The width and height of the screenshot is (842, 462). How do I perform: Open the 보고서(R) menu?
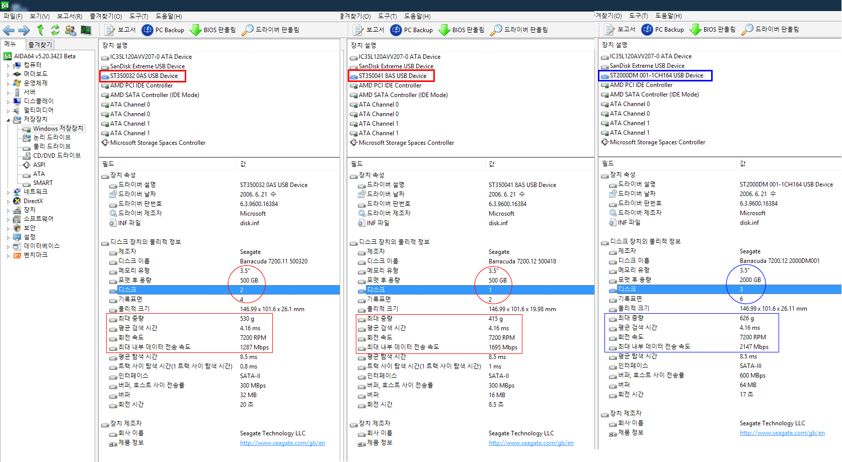69,16
